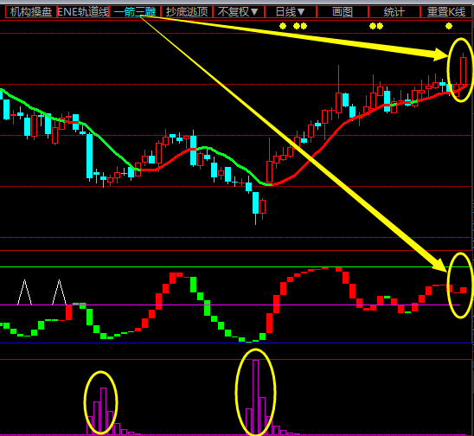Click the 画图 drawing button
This screenshot has width=474, height=436.
pos(343,12)
